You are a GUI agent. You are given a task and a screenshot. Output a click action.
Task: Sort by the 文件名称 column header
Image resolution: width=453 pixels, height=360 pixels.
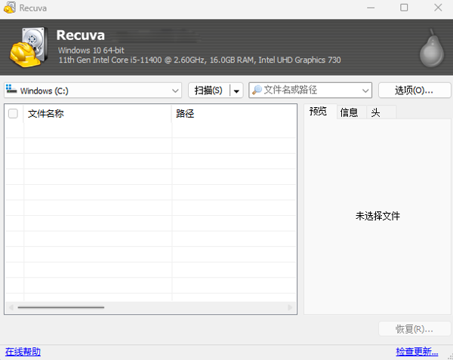pos(97,113)
